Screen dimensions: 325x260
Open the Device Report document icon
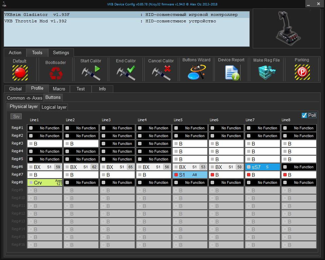pos(232,72)
